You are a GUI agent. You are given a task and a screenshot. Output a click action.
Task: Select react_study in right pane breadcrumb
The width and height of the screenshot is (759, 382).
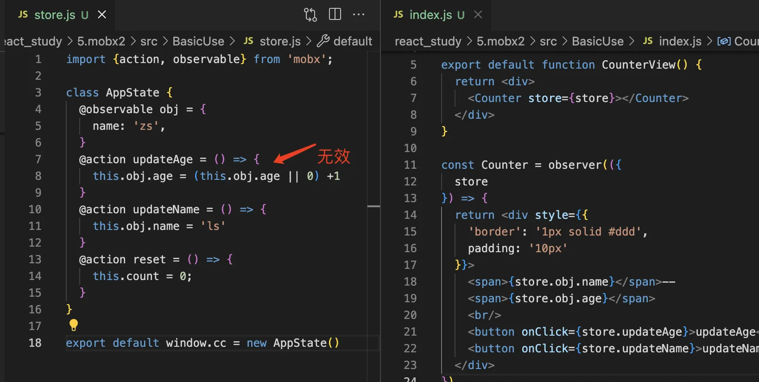pyautogui.click(x=428, y=41)
